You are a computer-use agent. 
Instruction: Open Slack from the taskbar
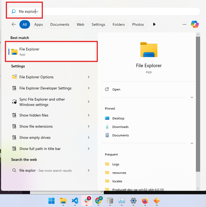(86, 201)
